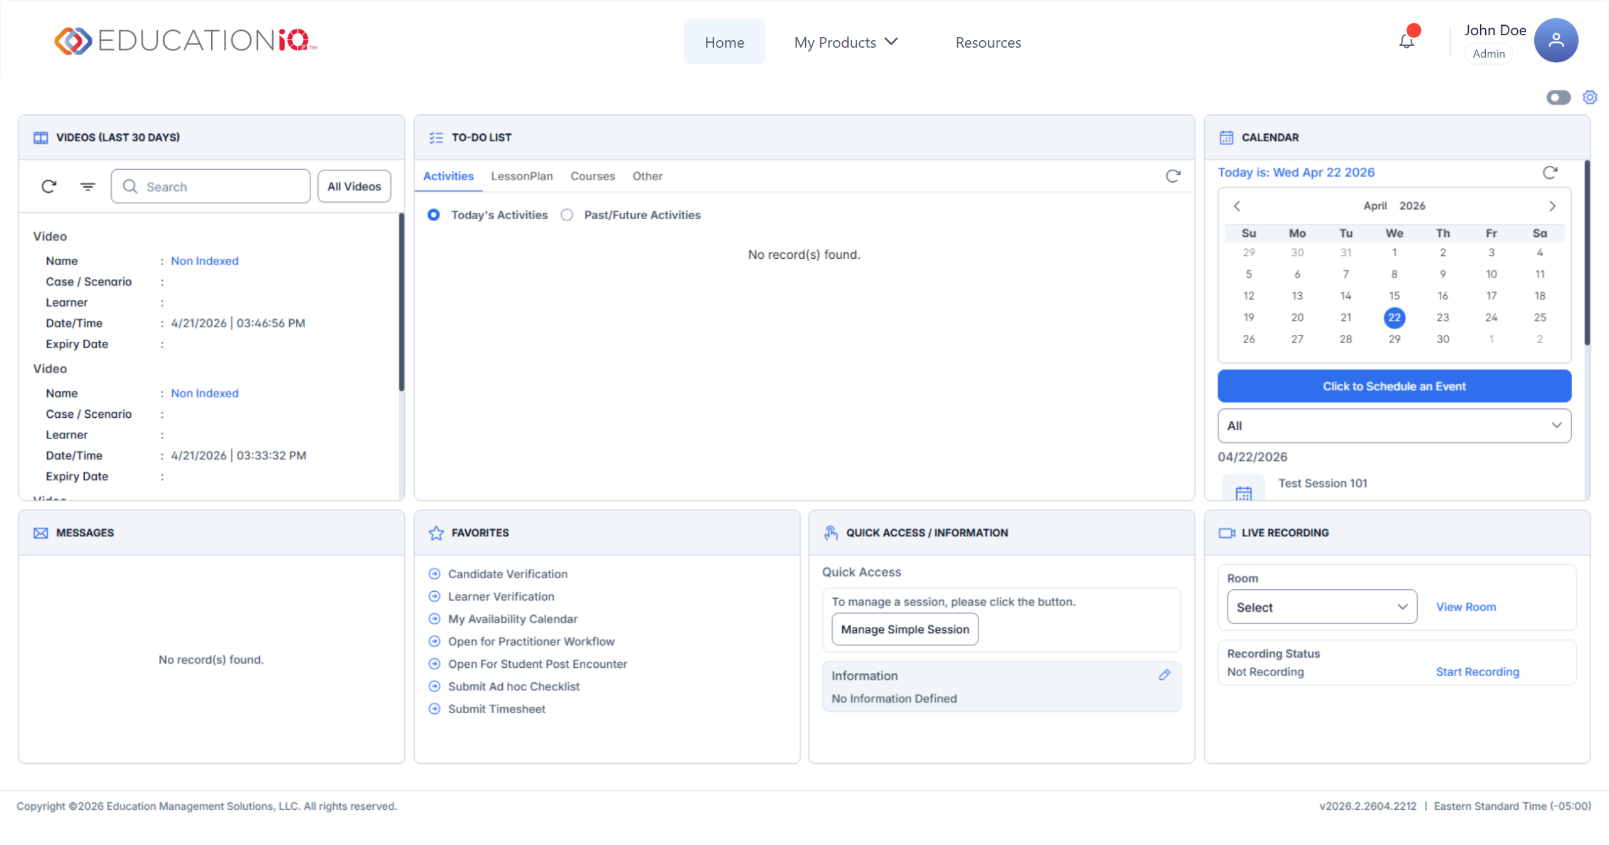Switch to the LessonPlan tab
1609x845 pixels.
point(522,176)
